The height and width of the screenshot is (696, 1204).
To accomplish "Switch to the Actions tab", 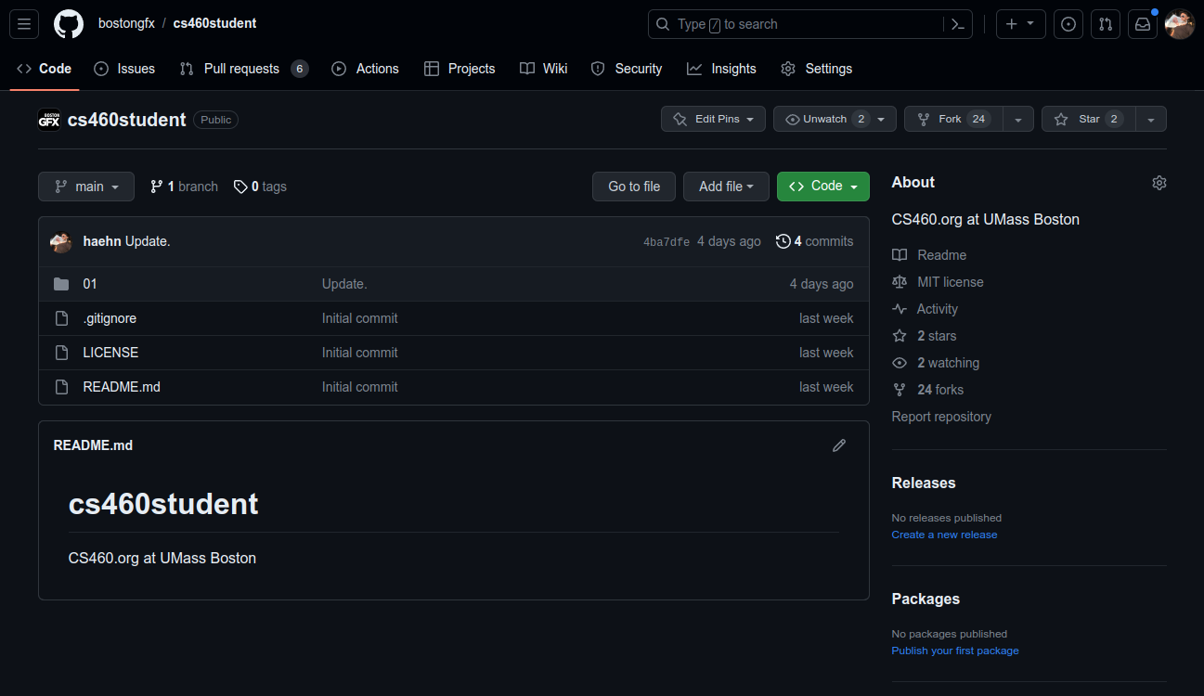I will [x=365, y=69].
